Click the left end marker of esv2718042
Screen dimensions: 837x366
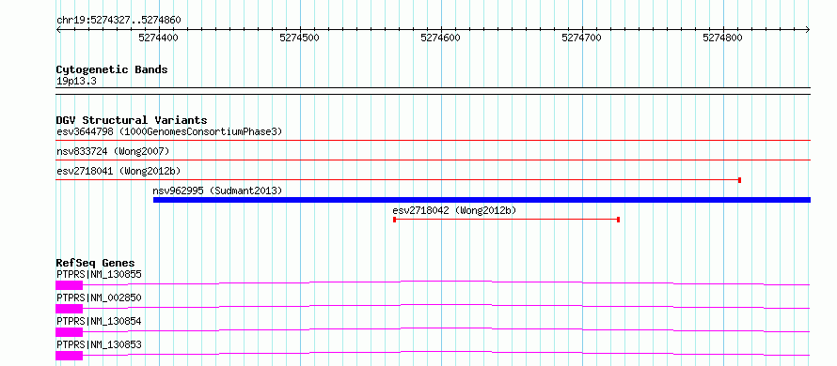[x=394, y=220]
